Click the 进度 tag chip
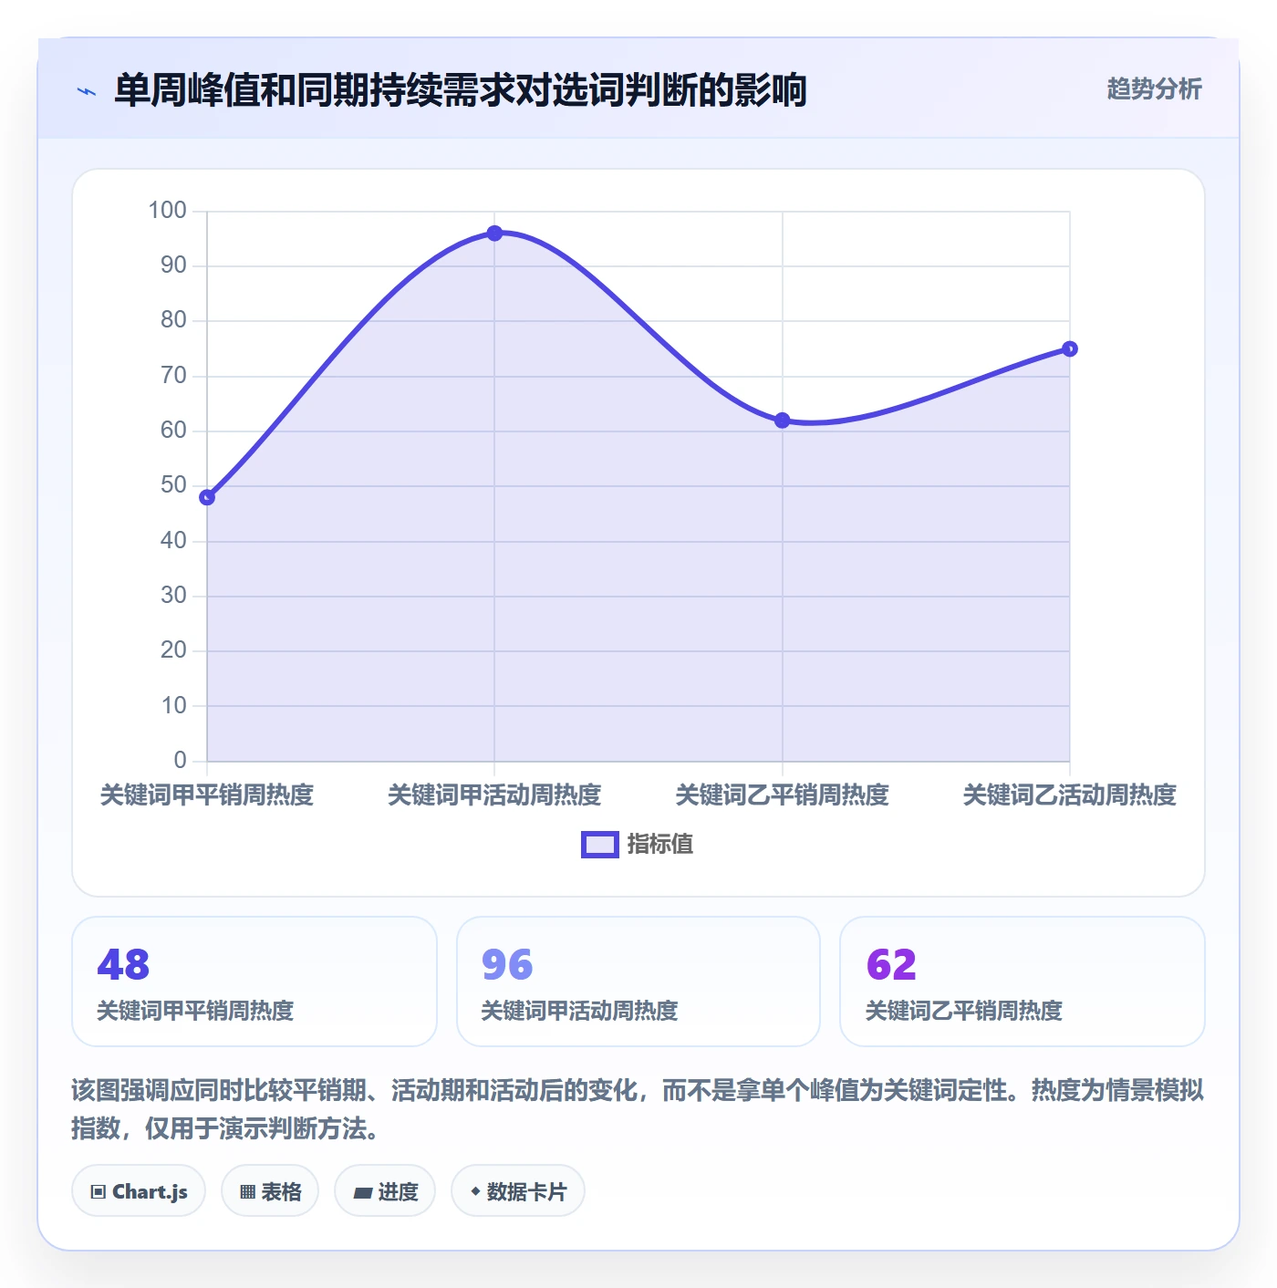 pyautogui.click(x=385, y=1191)
